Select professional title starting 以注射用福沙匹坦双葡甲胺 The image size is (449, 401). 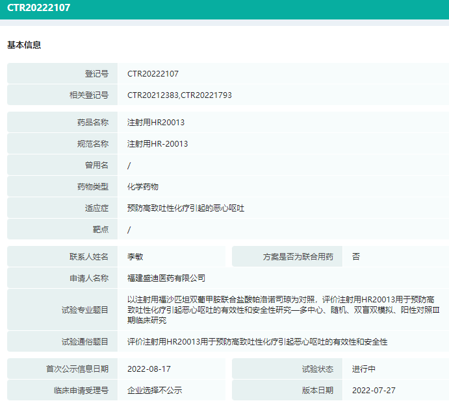(283, 310)
